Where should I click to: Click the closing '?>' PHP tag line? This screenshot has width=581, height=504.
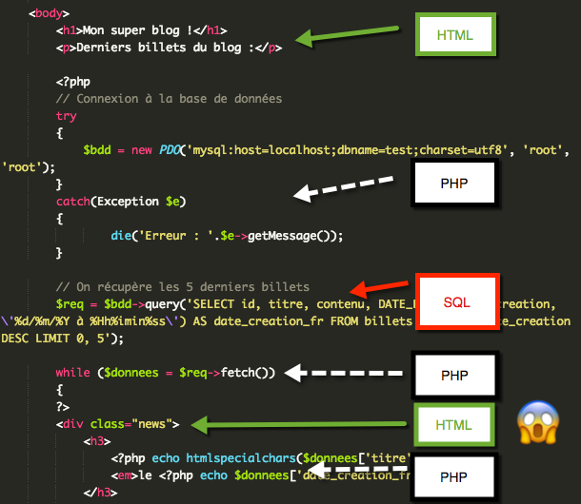pyautogui.click(x=63, y=407)
